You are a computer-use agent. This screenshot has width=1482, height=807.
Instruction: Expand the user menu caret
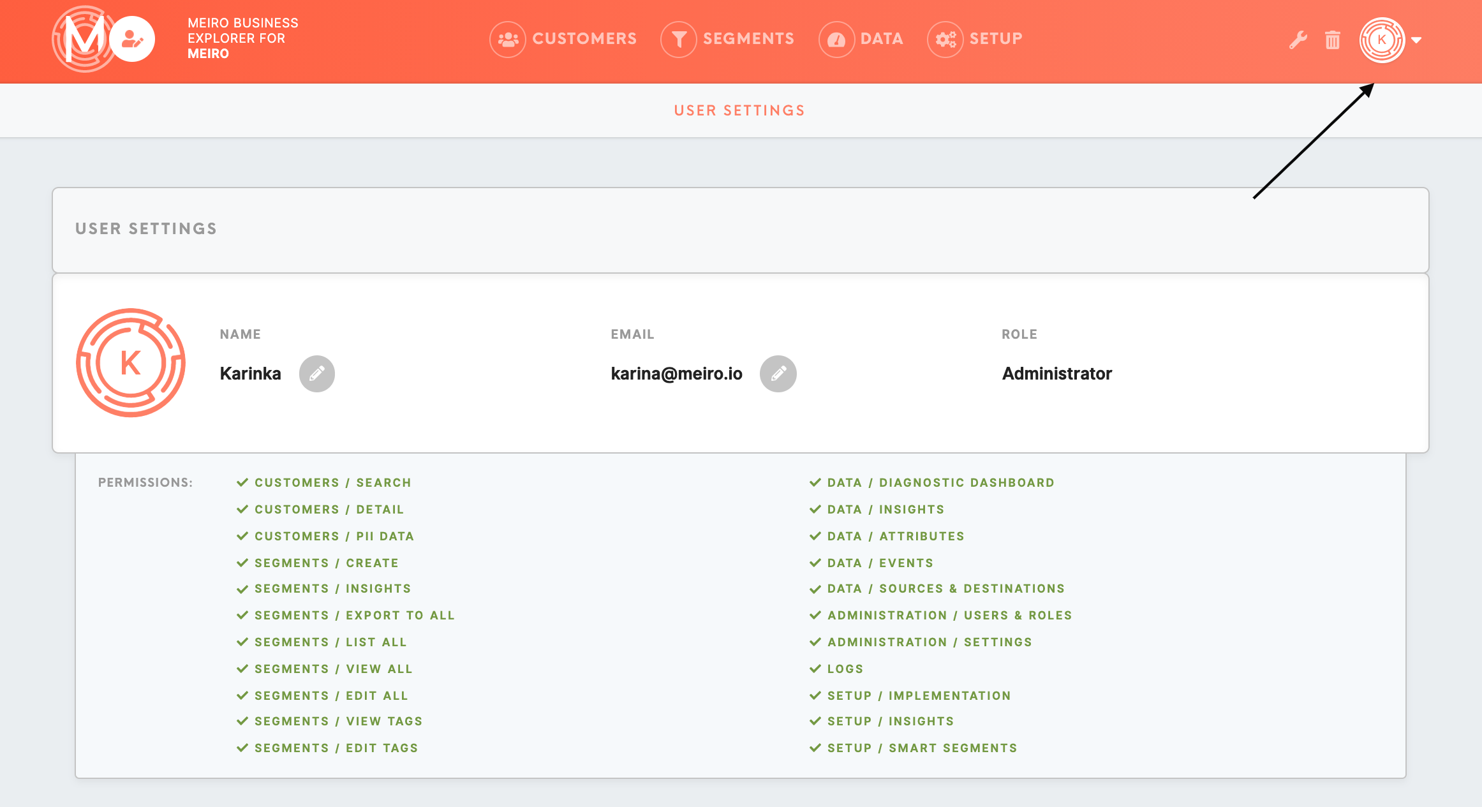point(1416,40)
